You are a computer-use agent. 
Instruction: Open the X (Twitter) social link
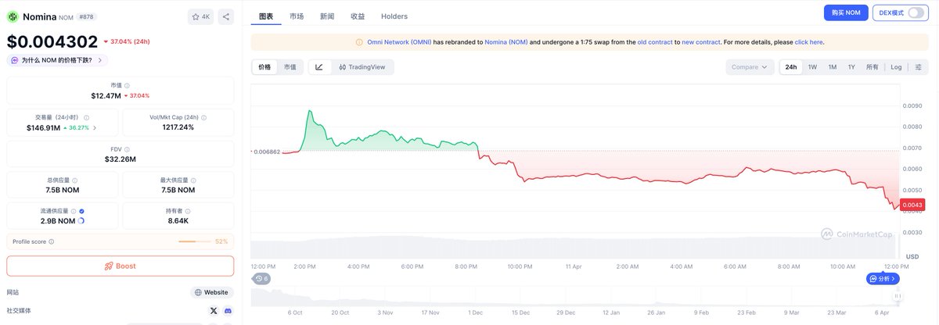tap(214, 310)
